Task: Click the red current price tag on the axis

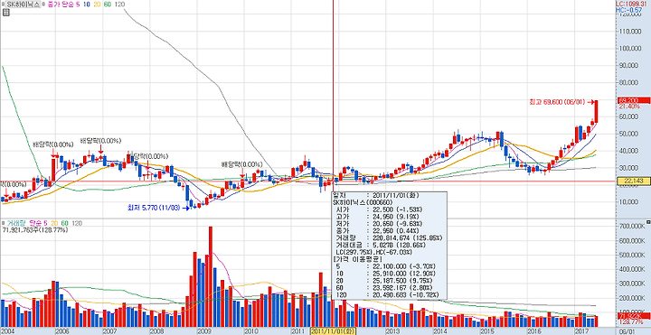Action: [x=634, y=100]
